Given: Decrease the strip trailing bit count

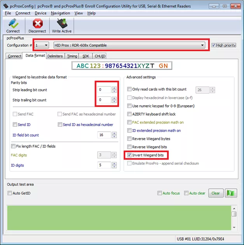Looking at the screenshot, I should coord(114,102).
